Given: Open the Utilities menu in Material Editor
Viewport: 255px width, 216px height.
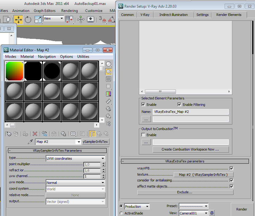Looking at the screenshot, I should pyautogui.click(x=83, y=57).
